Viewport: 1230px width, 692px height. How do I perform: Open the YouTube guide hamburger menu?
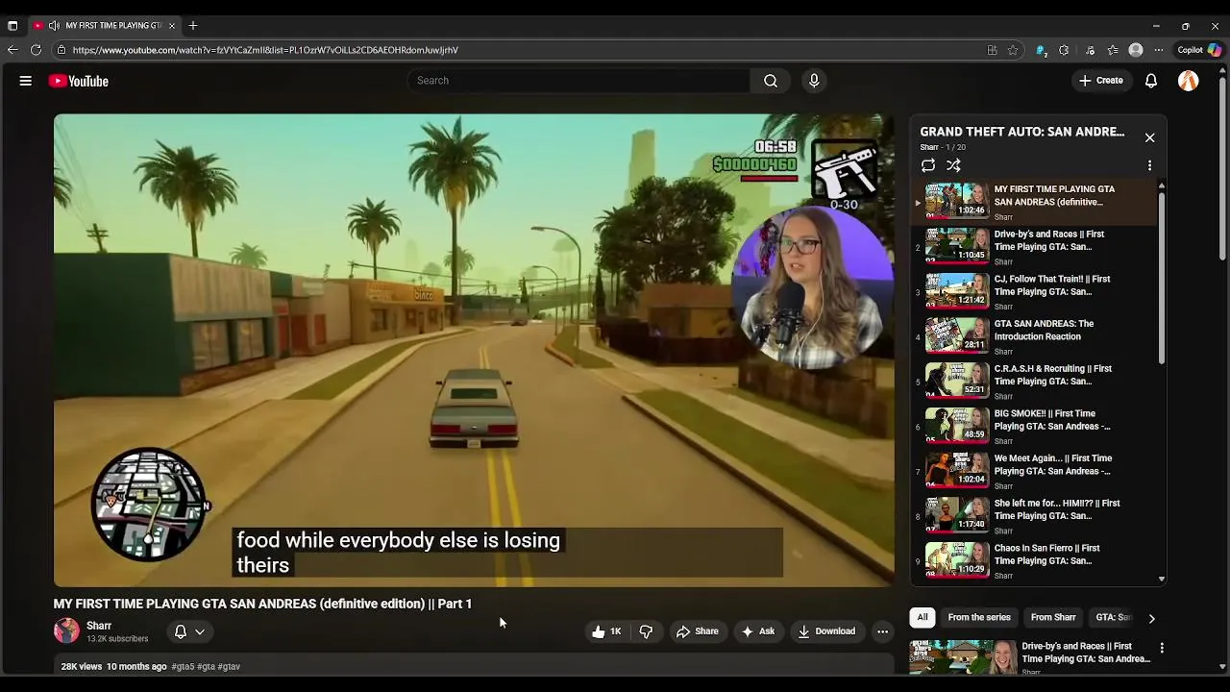pos(26,81)
